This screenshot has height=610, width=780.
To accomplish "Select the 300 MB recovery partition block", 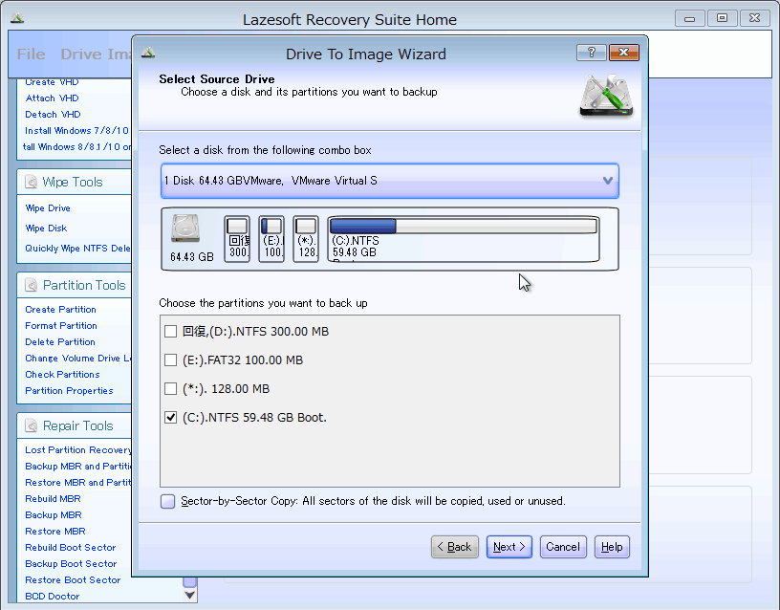I will point(237,239).
